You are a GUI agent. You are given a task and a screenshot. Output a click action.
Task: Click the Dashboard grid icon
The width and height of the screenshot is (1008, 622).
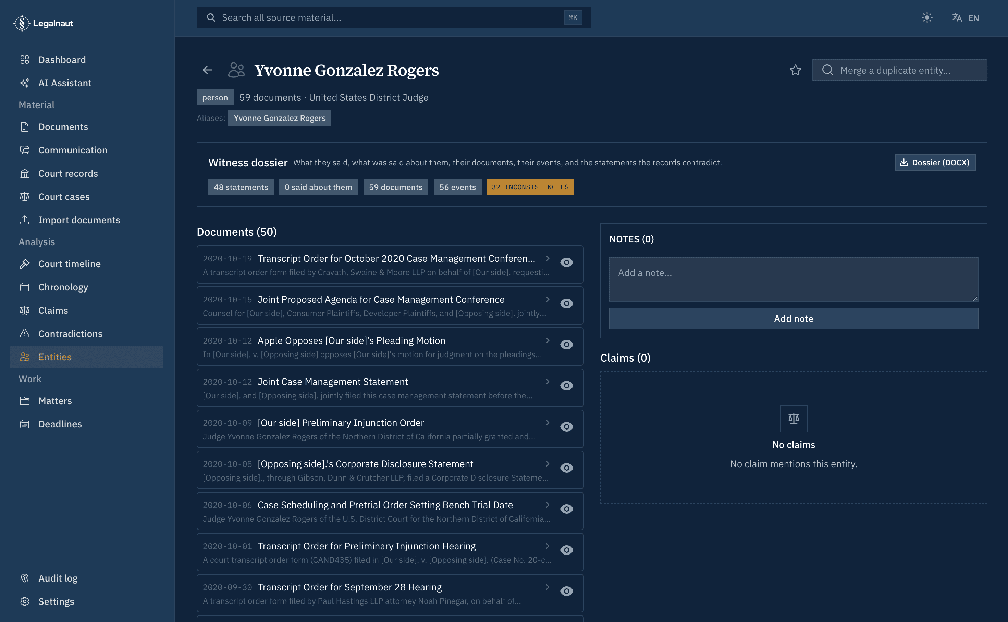point(25,60)
